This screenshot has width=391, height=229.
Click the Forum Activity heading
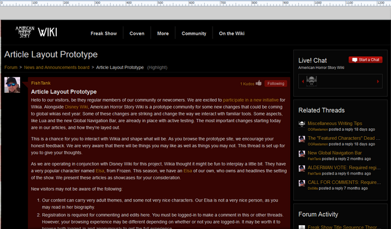[318, 214]
